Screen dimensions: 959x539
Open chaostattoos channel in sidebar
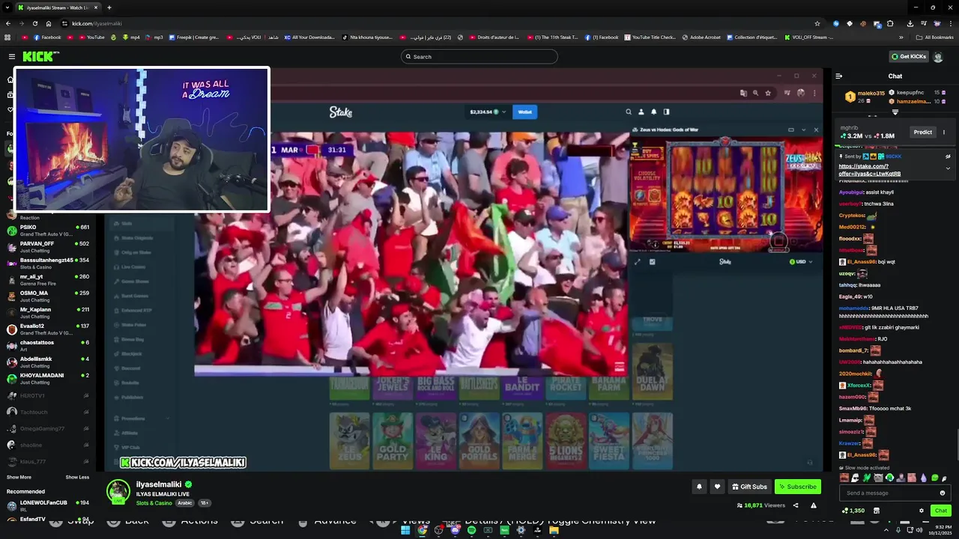49,346
